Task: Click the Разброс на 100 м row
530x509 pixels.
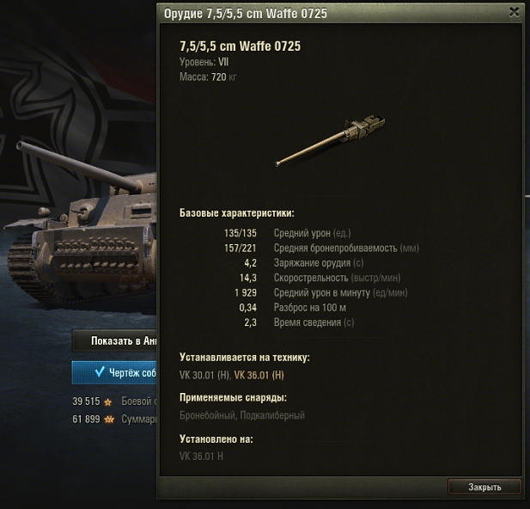Action: (x=292, y=308)
